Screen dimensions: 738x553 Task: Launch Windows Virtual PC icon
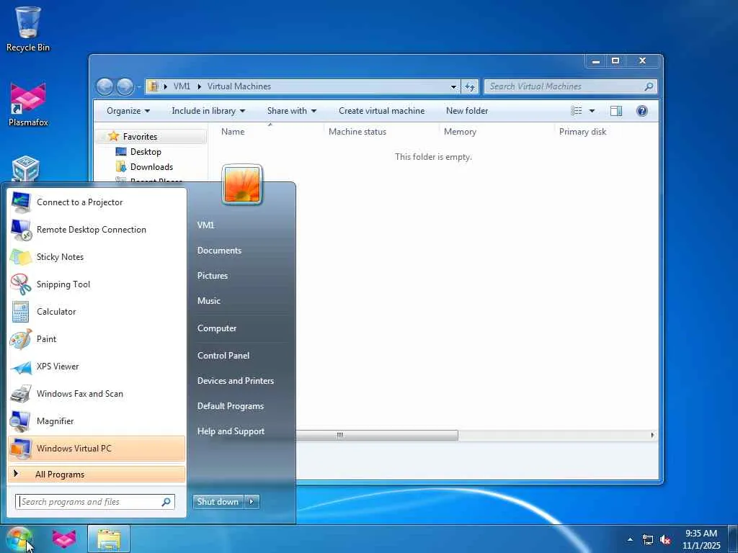pos(21,448)
